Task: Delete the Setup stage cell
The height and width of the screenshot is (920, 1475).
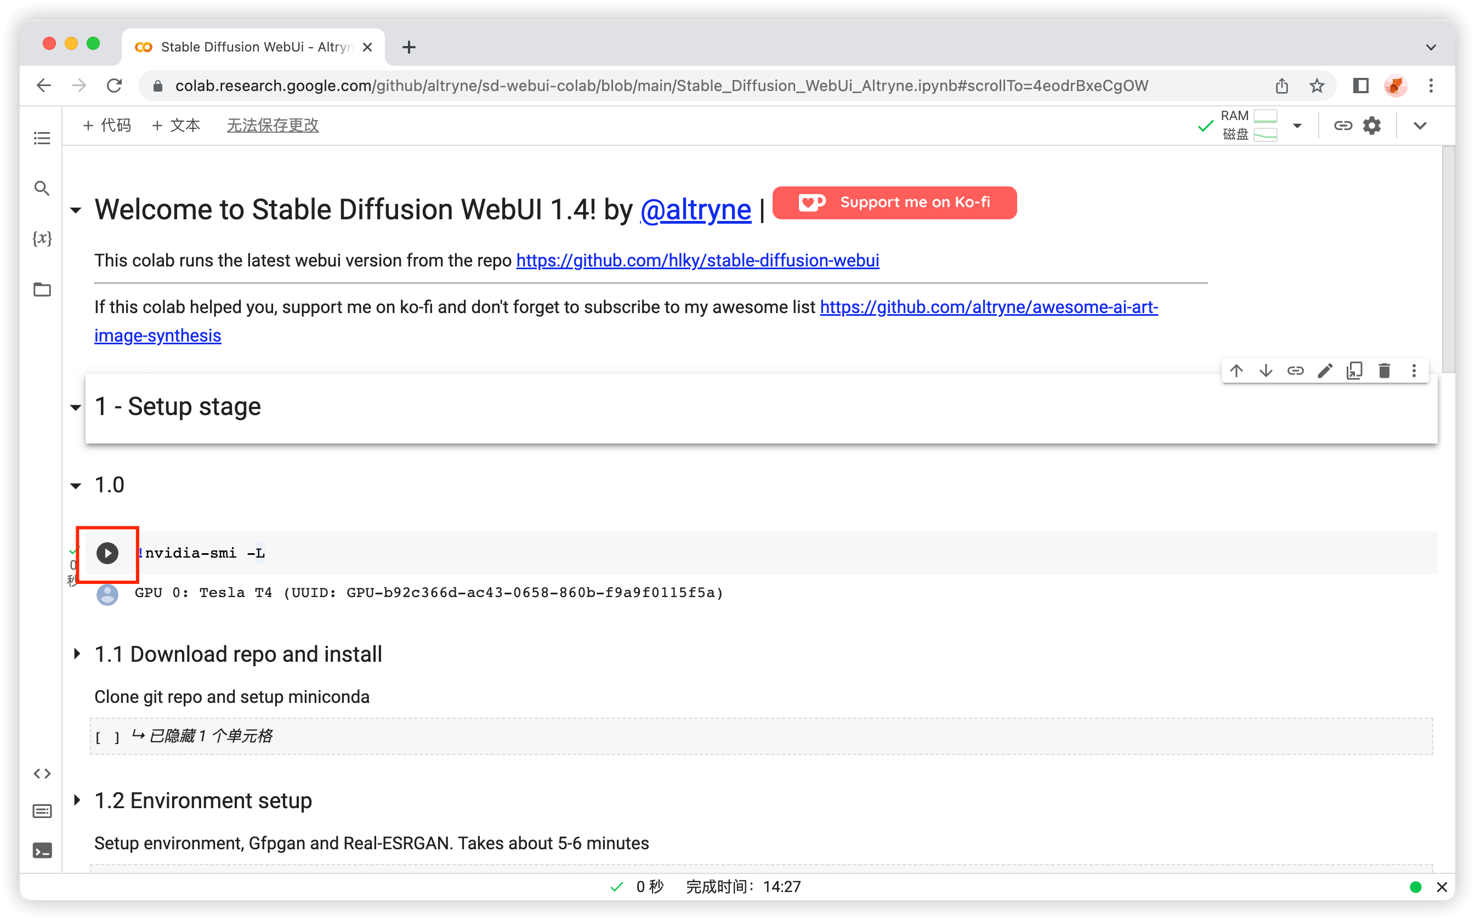Action: pos(1385,371)
